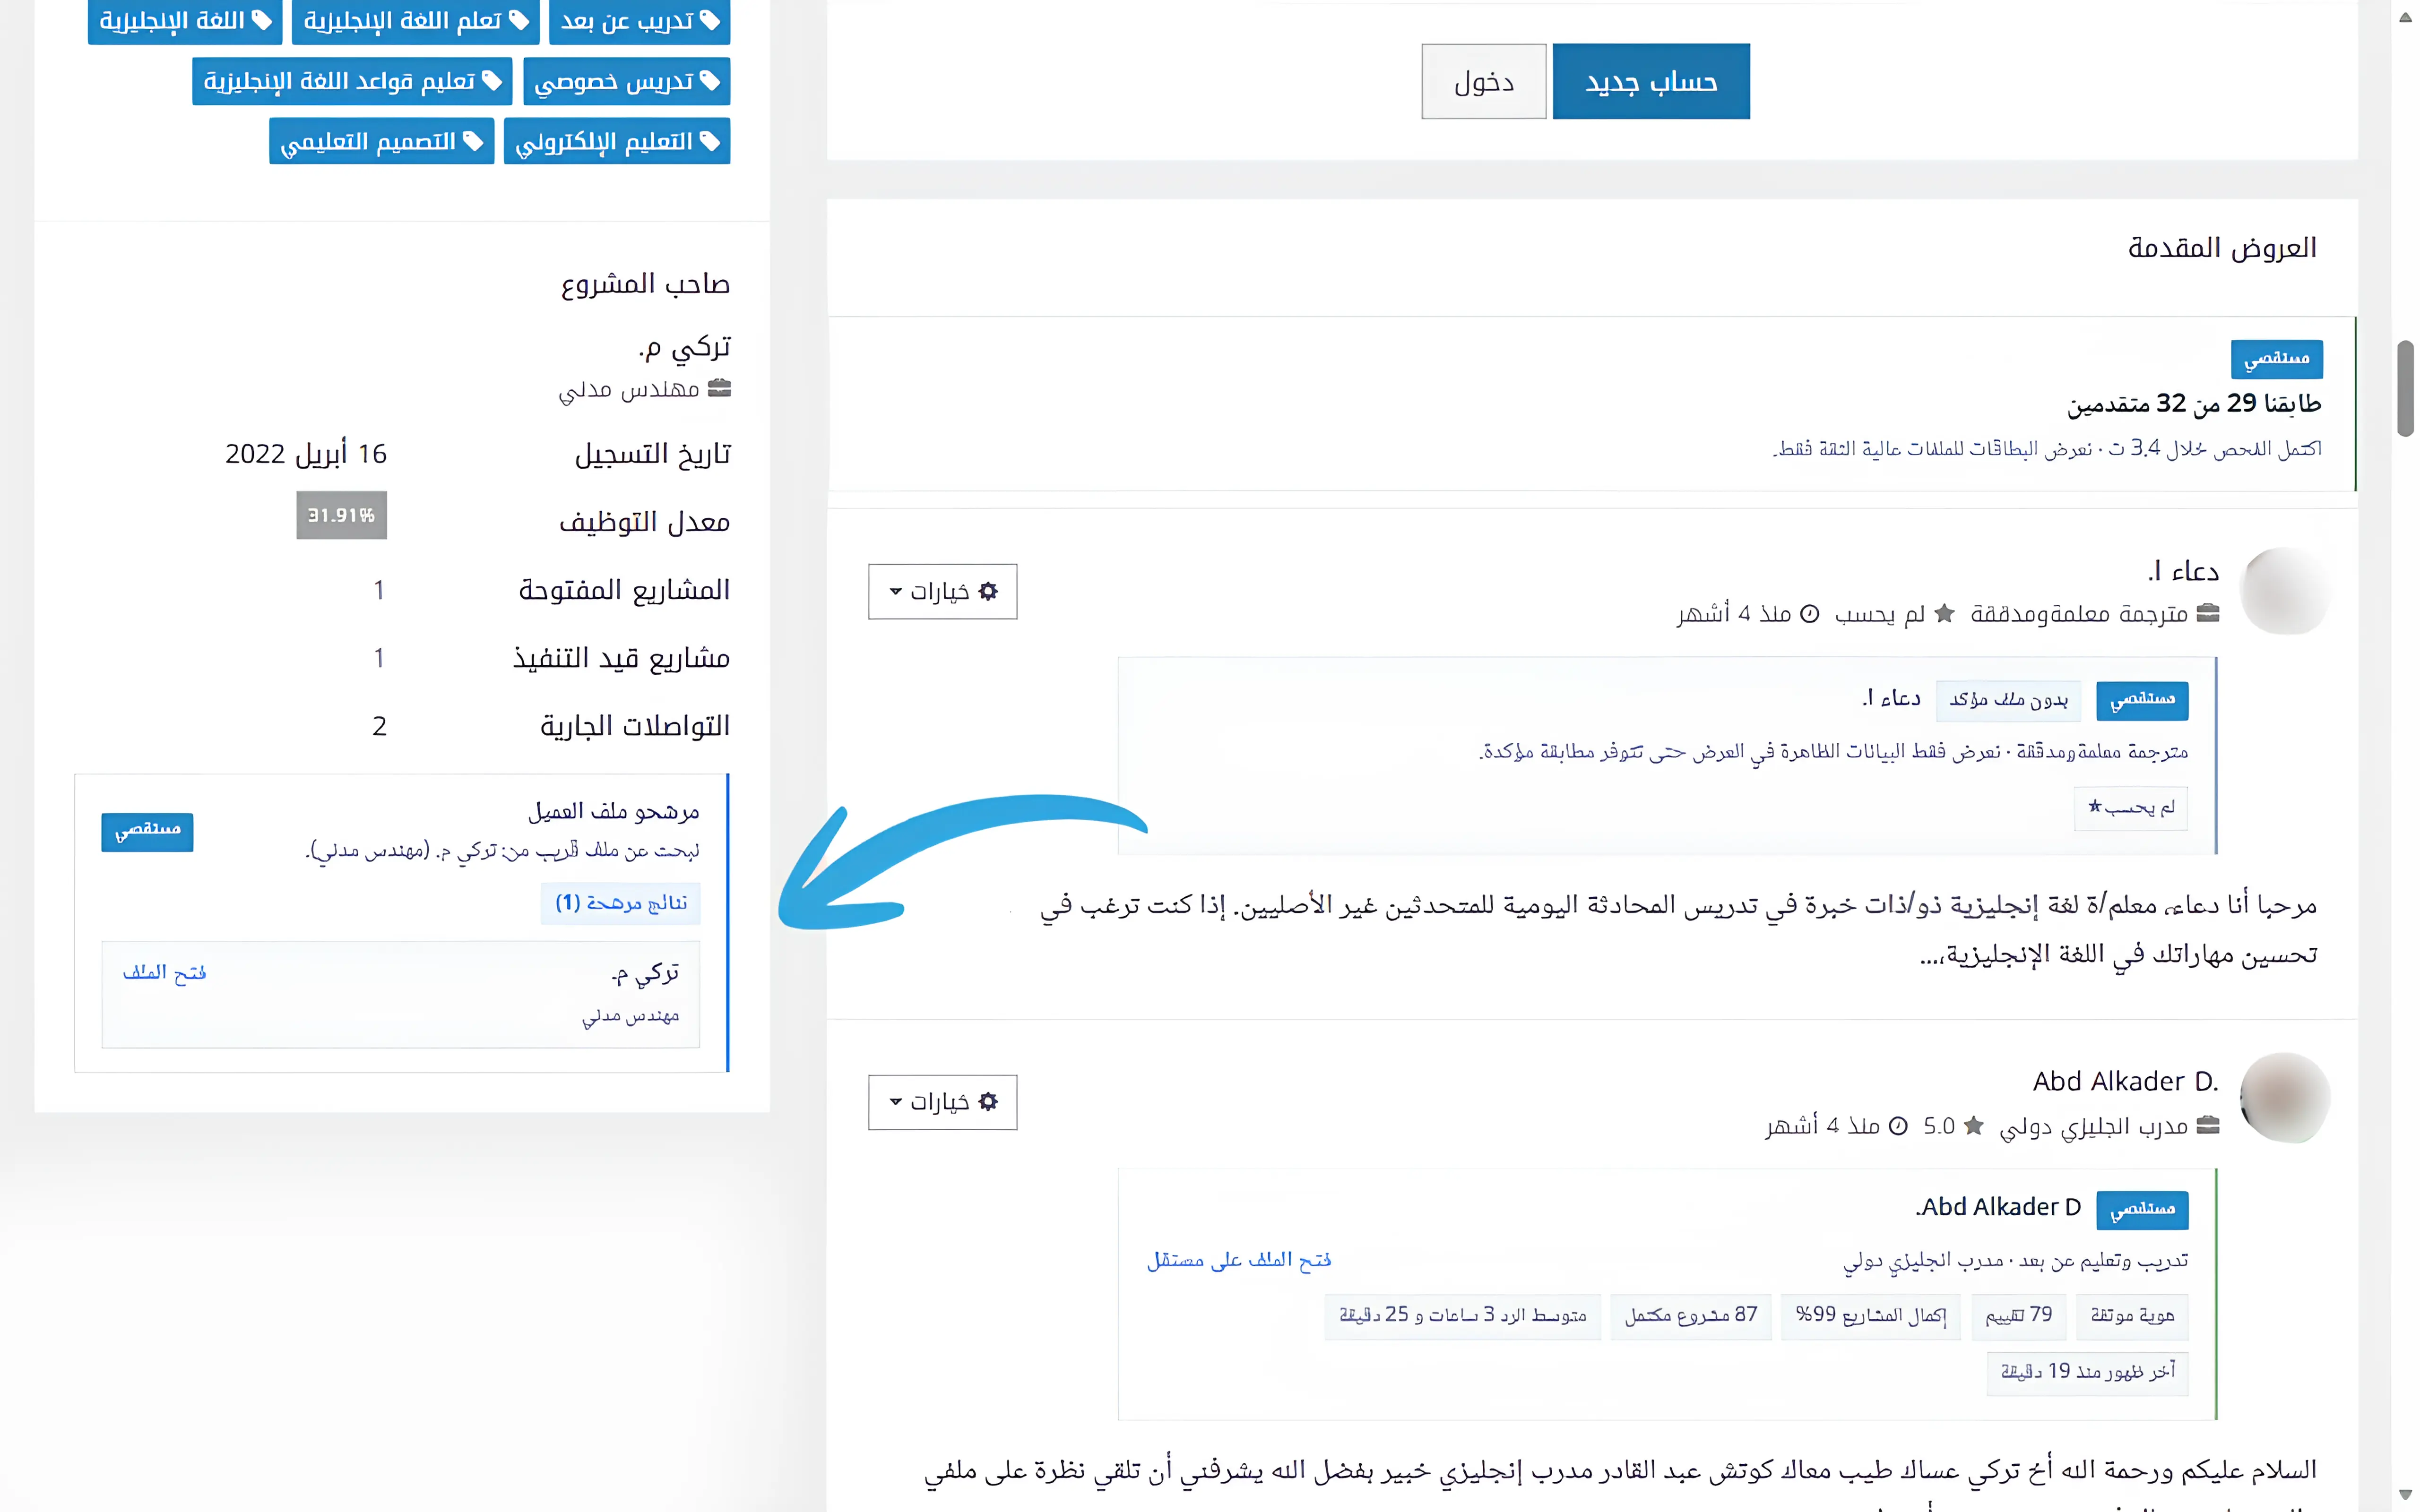Open the خيارات dropdown for دعاء ا.

942,591
